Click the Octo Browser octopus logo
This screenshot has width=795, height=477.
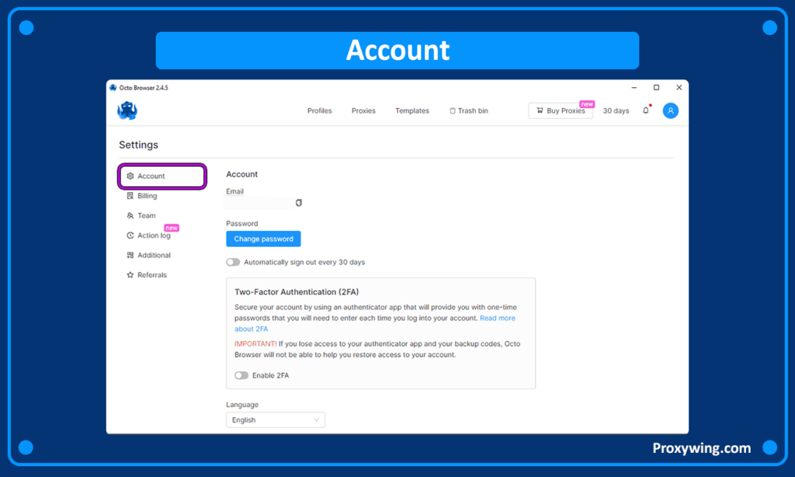[127, 111]
